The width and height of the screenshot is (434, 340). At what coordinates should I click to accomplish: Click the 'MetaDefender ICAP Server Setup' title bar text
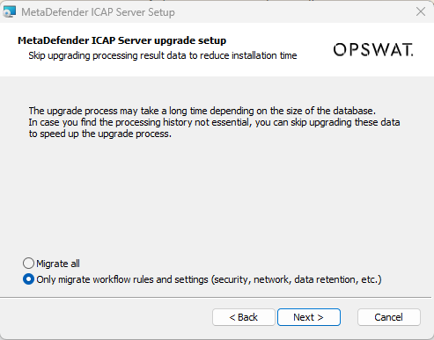[x=98, y=12]
